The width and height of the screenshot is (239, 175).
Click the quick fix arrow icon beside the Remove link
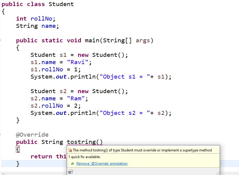[73, 164]
